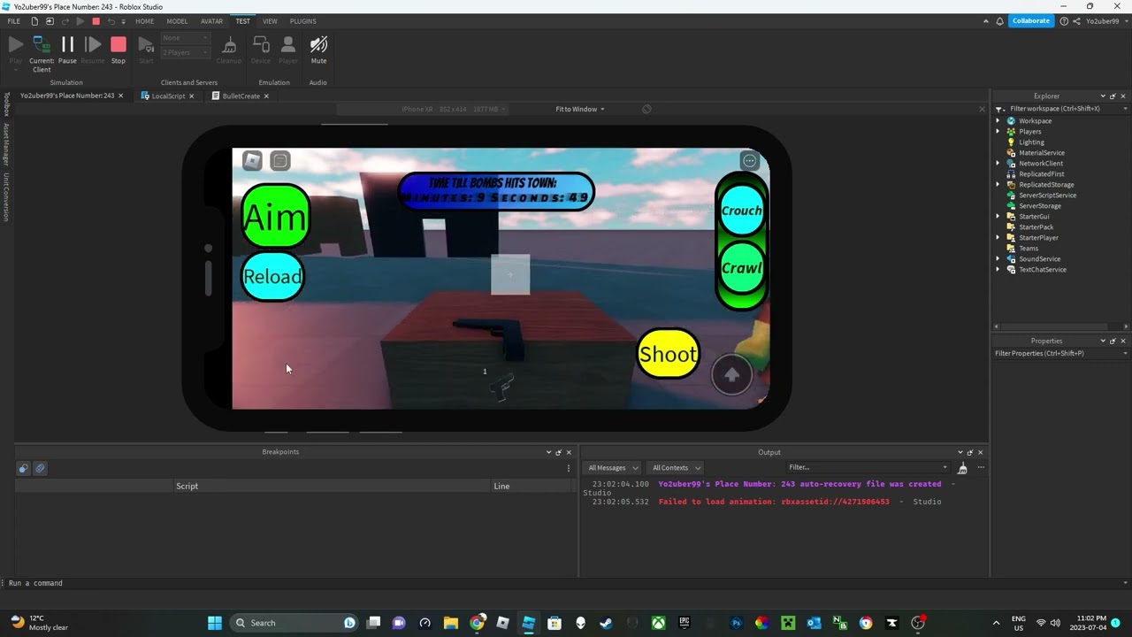Click the rotate device orientation icon

[x=646, y=109]
